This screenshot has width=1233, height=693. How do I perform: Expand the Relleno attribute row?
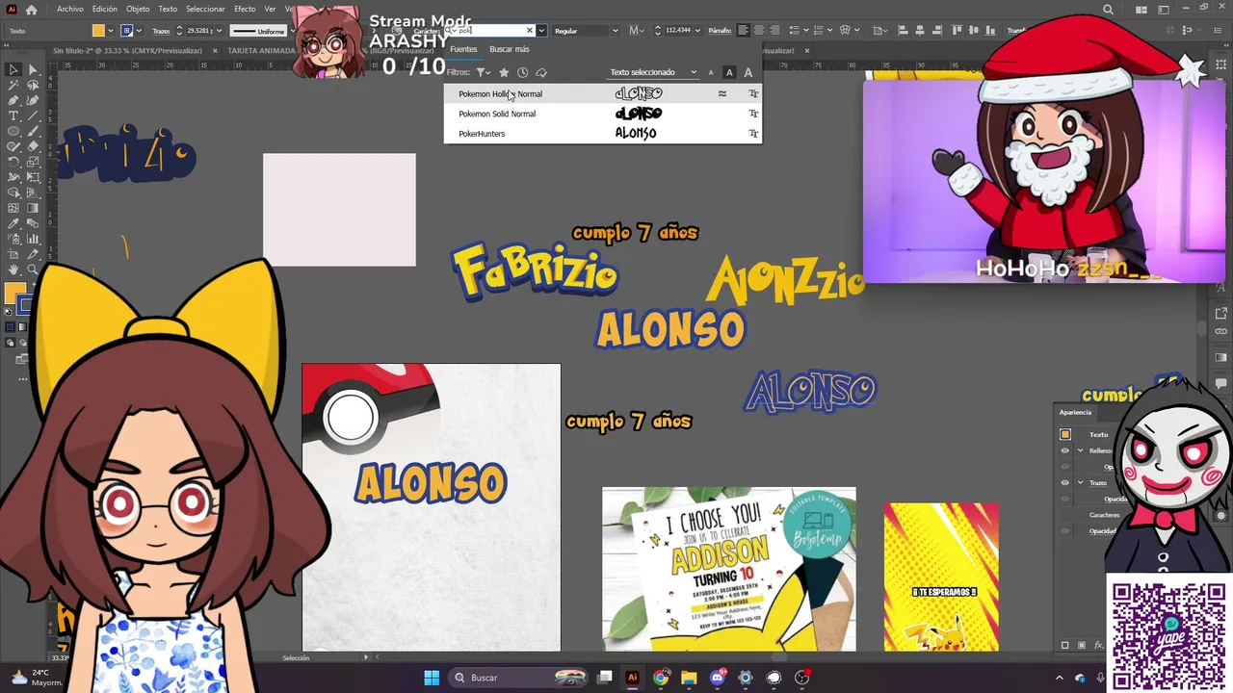point(1080,450)
